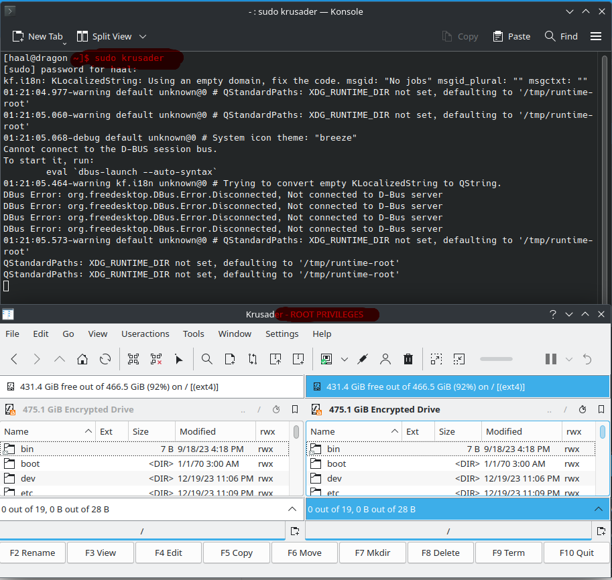612x580 pixels.
Task: Click the Synchronize Directories toolbar icon
Action: point(253,359)
